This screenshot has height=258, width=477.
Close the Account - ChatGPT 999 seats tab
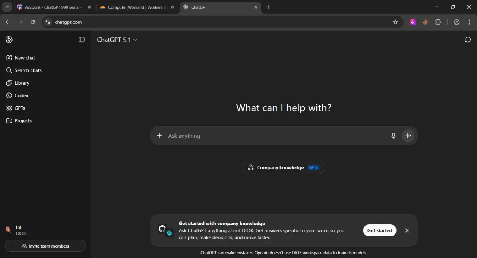[x=89, y=7]
